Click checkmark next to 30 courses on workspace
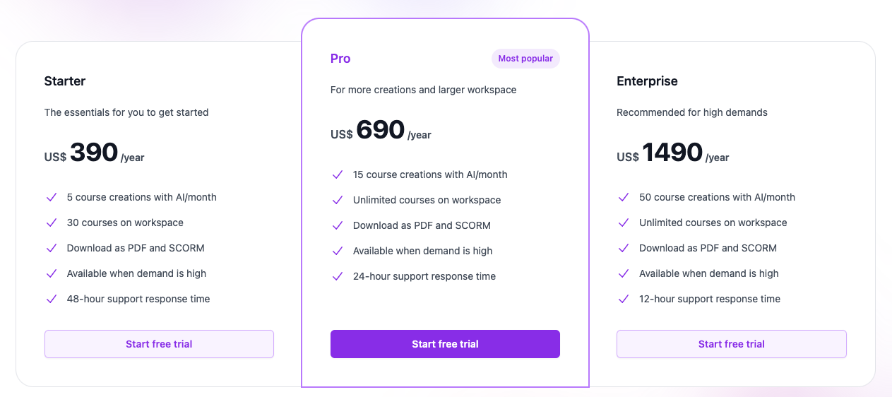The width and height of the screenshot is (892, 397). (51, 223)
